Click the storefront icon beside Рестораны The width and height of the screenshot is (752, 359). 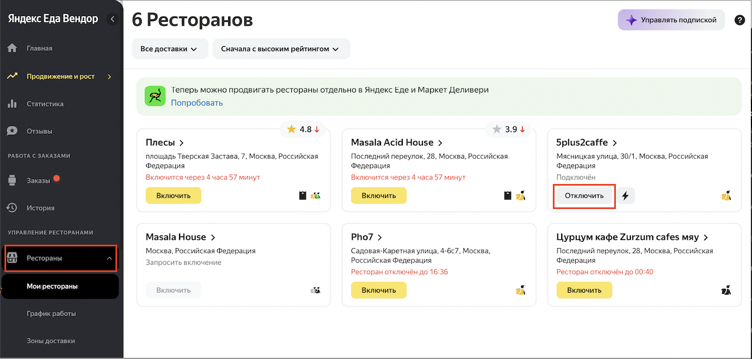[12, 258]
